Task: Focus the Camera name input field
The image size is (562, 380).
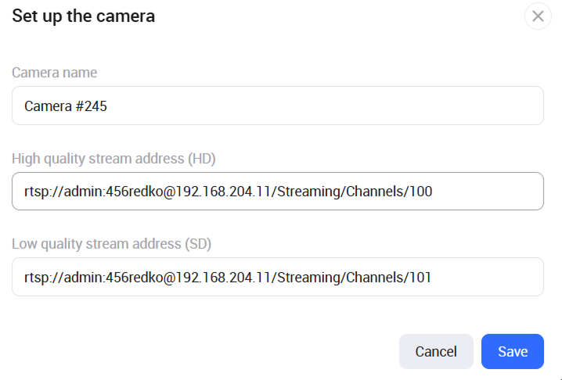Action: tap(277, 106)
